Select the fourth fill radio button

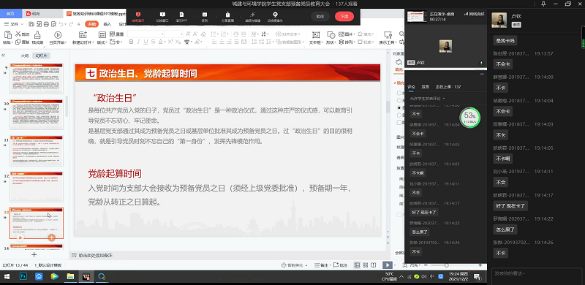coord(399,115)
